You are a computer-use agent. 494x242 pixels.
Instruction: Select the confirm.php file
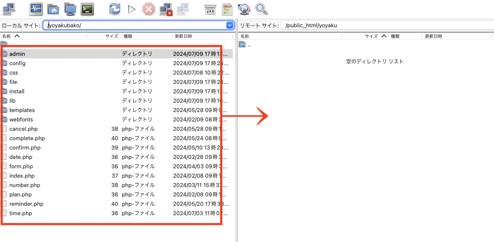tap(116, 148)
